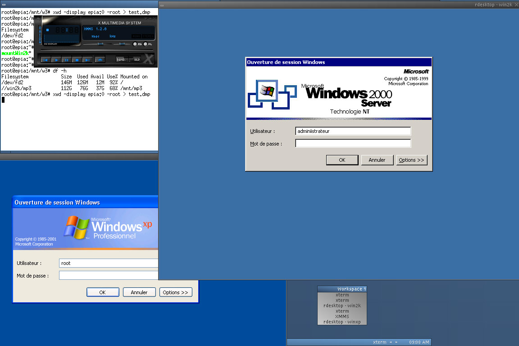Click the D doublesize letter in XMMS
This screenshot has height=346, width=519.
click(x=40, y=39)
